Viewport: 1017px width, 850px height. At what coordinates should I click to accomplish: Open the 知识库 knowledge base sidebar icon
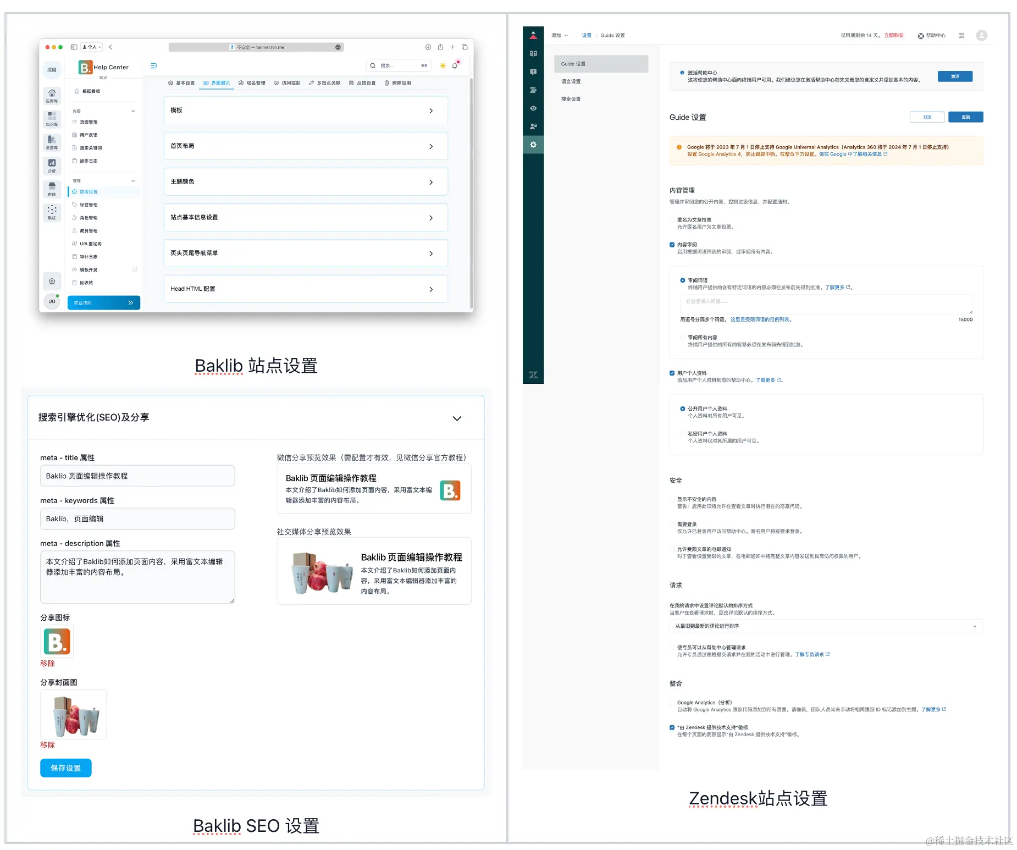tap(52, 119)
